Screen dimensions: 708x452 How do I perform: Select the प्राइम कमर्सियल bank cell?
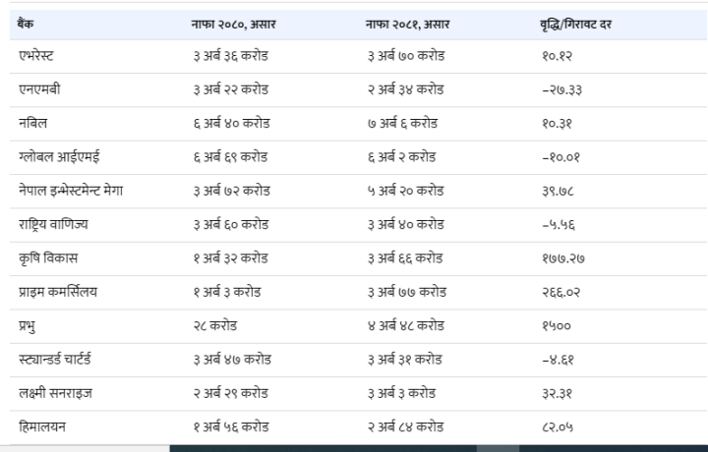58,292
